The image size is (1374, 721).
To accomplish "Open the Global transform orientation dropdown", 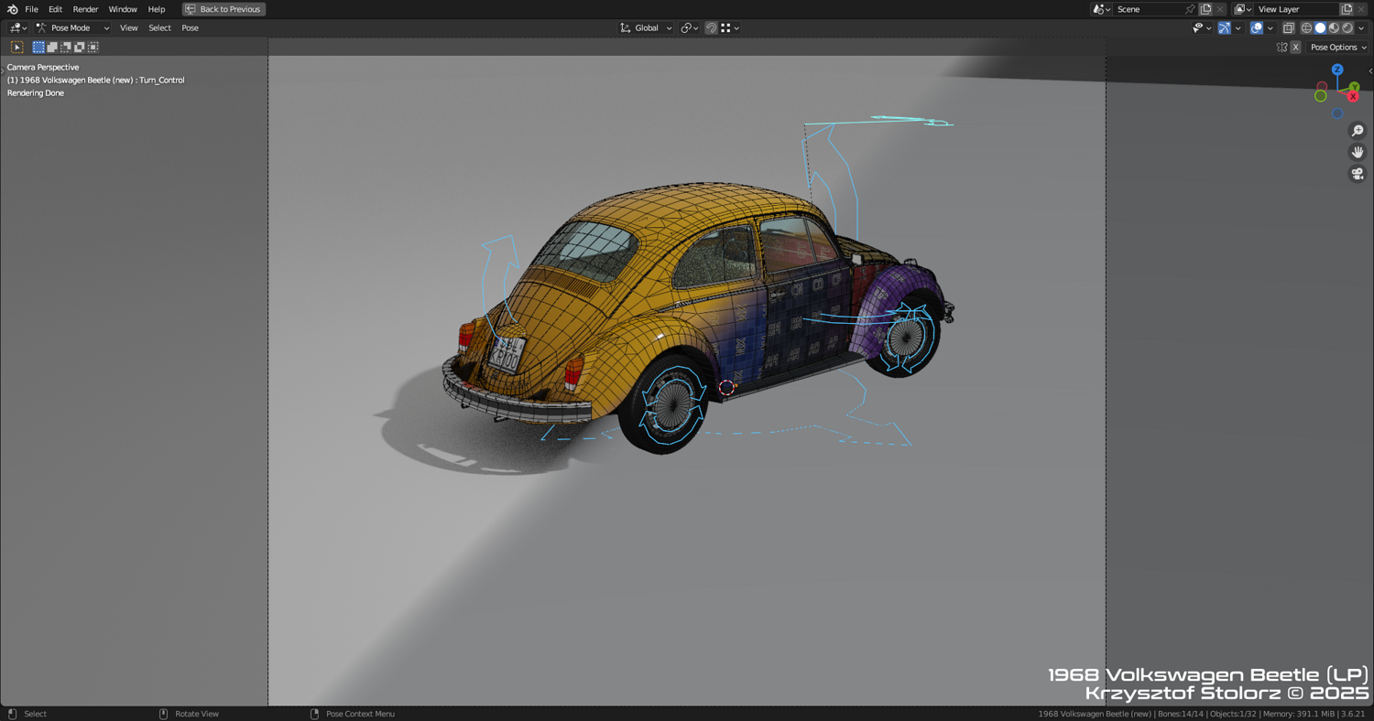I will tap(646, 28).
